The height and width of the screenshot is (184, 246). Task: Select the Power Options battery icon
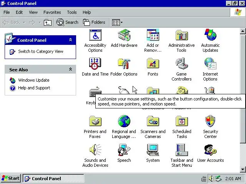(x=210, y=90)
